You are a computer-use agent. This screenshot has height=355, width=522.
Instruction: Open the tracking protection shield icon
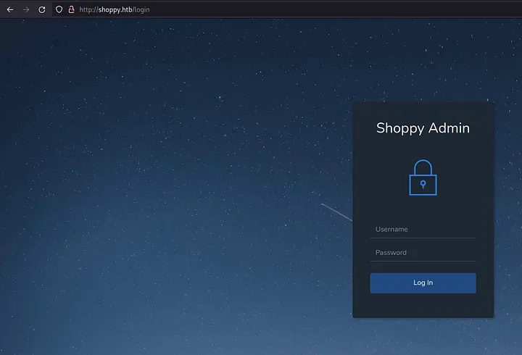[59, 9]
